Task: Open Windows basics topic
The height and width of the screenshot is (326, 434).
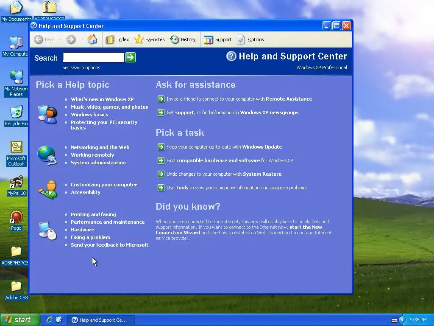Action: point(89,115)
